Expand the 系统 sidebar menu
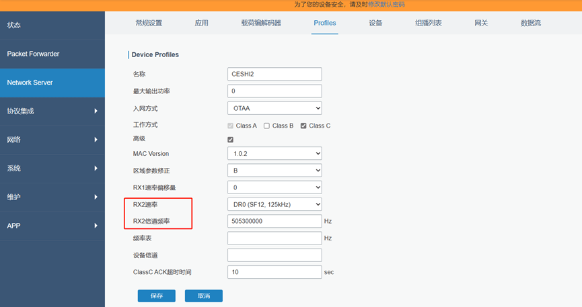 coord(52,169)
